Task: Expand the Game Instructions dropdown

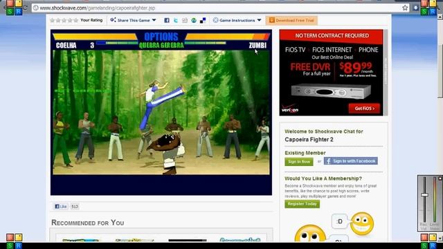Action: pos(259,20)
